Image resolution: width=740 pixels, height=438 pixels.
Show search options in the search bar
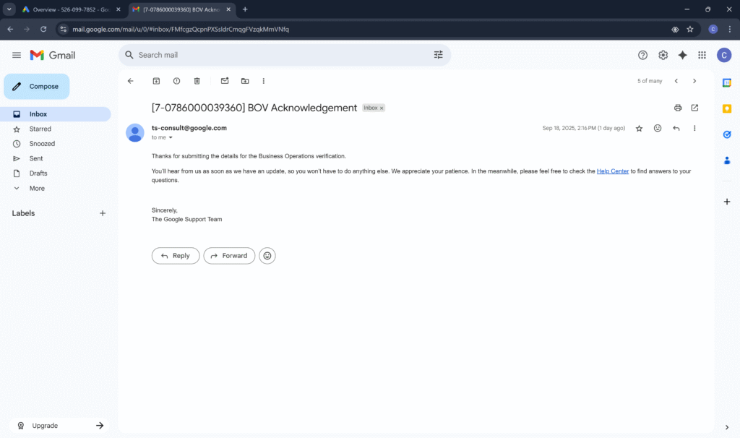point(438,55)
